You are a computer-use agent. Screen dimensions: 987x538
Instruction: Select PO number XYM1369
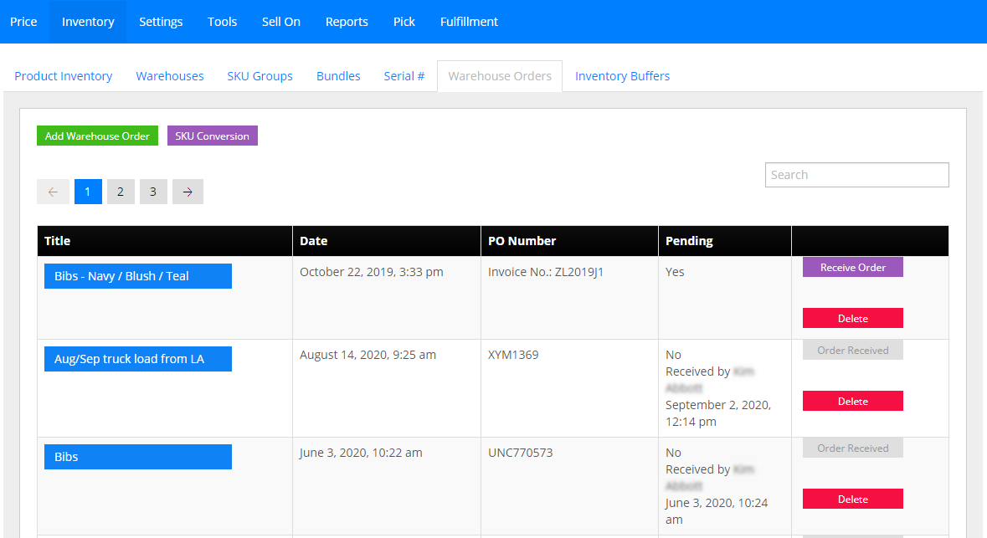513,355
